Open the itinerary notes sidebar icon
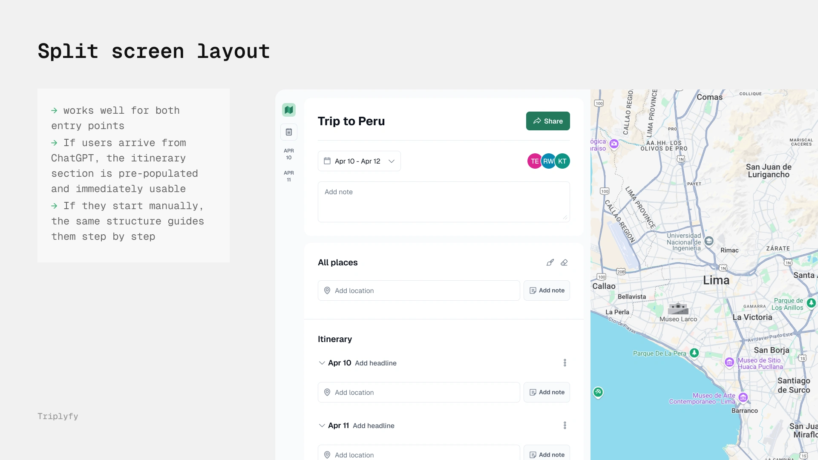The width and height of the screenshot is (818, 460). coord(289,132)
